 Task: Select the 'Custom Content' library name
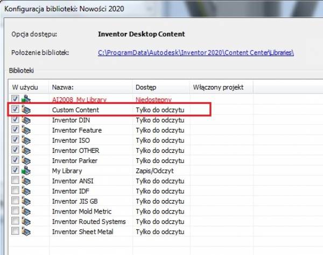coord(75,110)
